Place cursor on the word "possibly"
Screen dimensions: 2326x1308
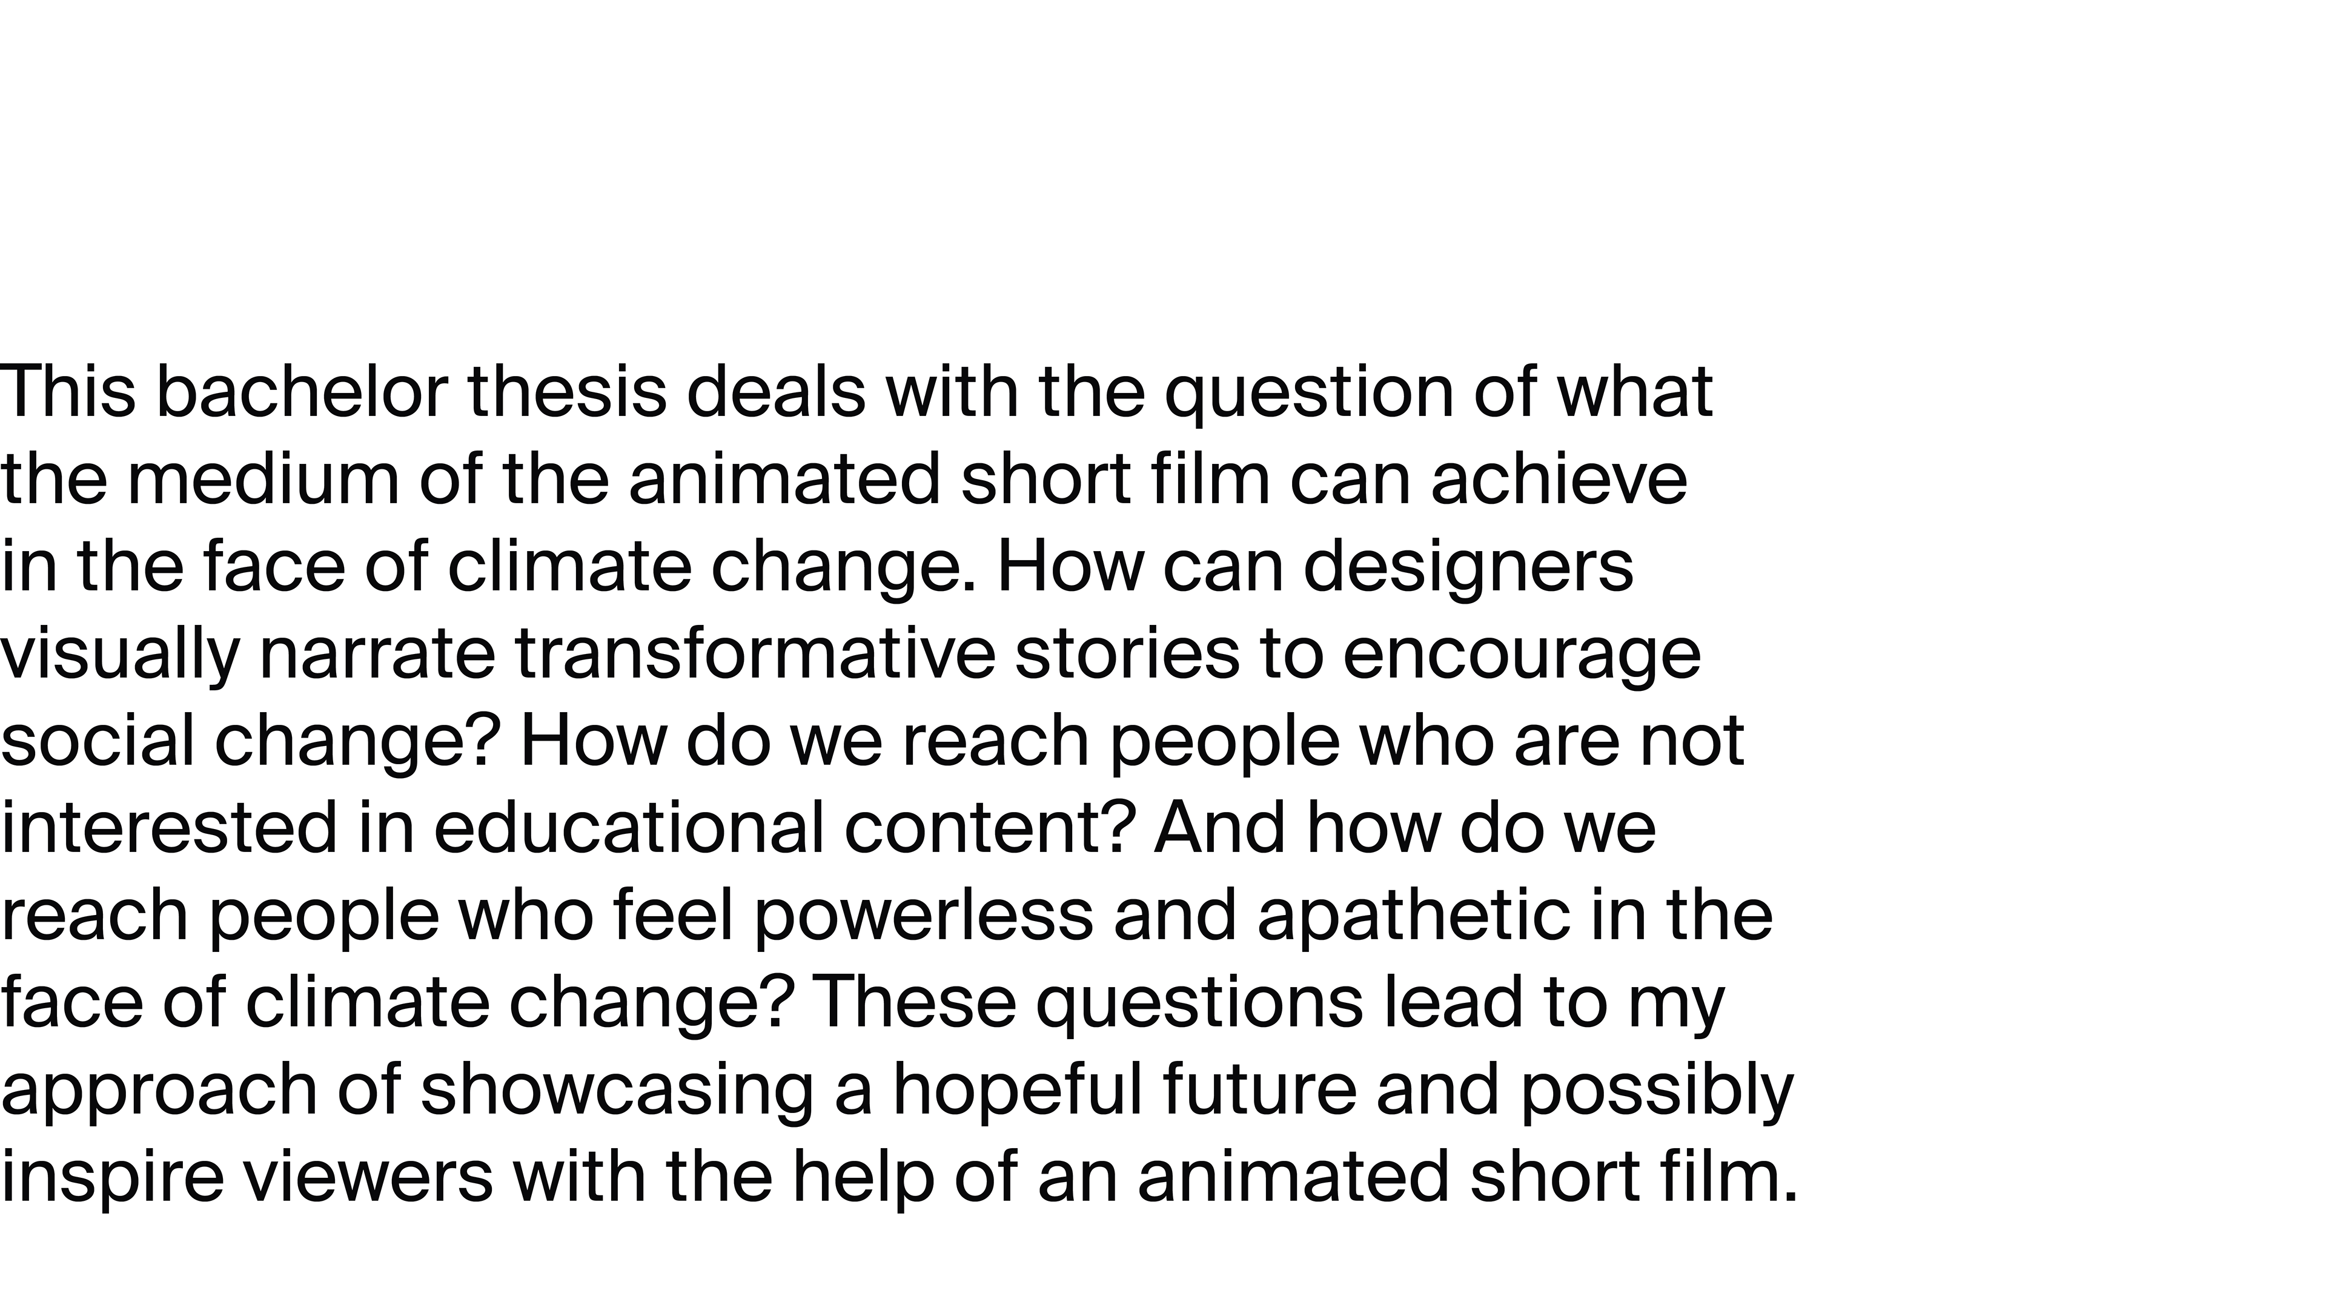(1657, 1089)
